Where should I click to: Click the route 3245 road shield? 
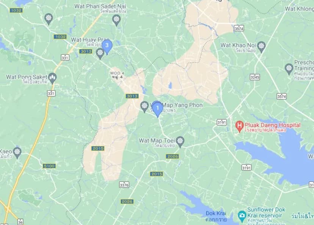tap(255, 77)
